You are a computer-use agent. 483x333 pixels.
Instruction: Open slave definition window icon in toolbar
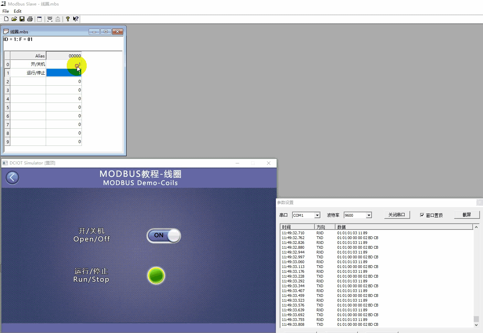[39, 19]
